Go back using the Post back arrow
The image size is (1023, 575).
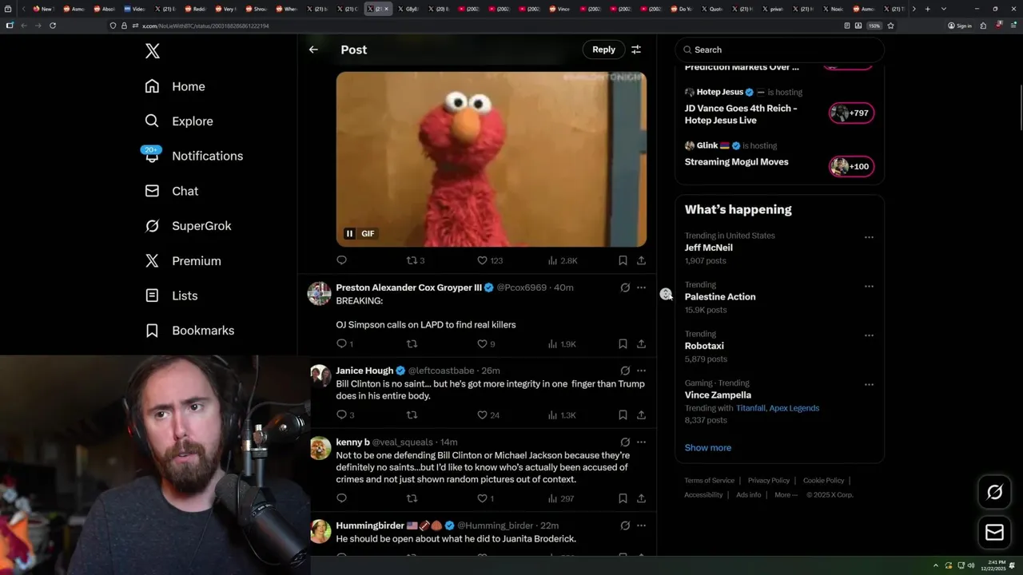[313, 50]
